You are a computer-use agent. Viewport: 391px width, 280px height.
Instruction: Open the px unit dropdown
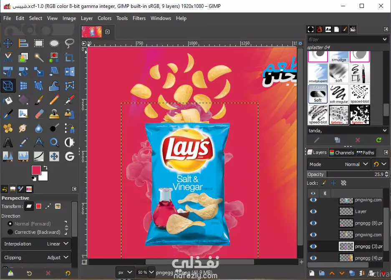click(125, 272)
